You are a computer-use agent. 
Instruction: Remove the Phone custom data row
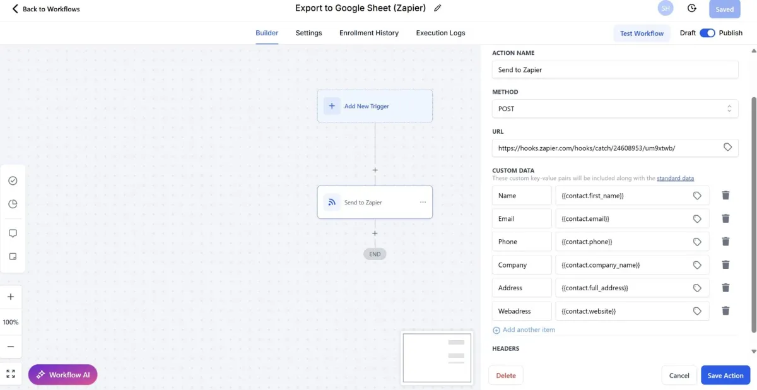point(725,242)
